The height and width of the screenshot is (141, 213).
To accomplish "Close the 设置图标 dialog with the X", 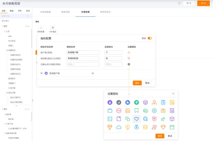I will (x=173, y=94).
